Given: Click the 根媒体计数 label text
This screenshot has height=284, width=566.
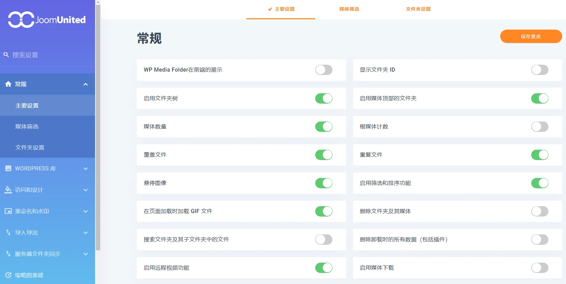Looking at the screenshot, I should (x=374, y=127).
